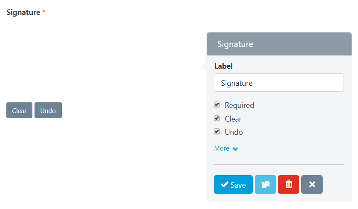Click the chevron arrow beside More
This screenshot has height=209, width=358.
coord(235,149)
